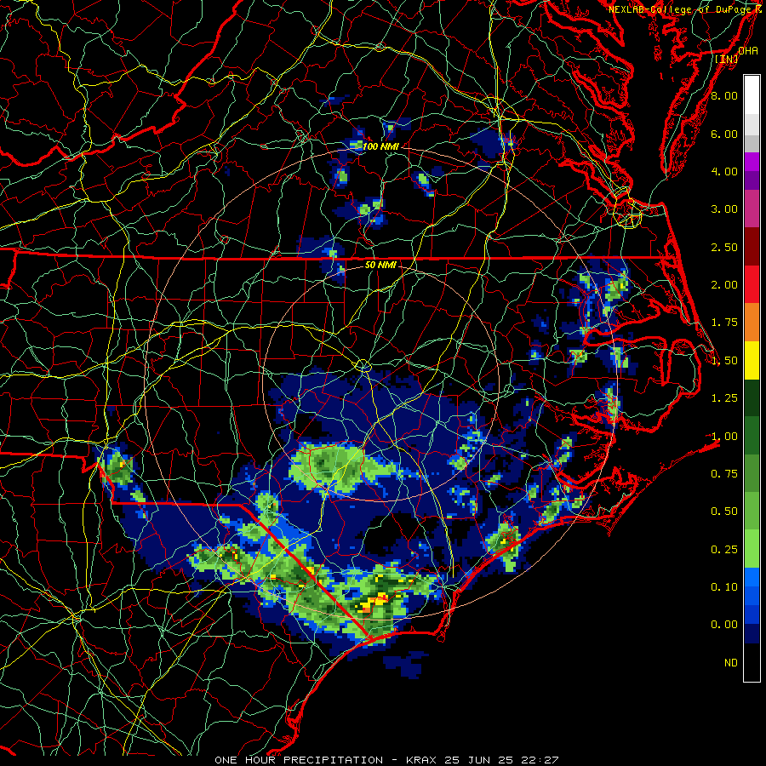The width and height of the screenshot is (766, 766).
Task: Pick the dark red legend swatch
Action: [752, 247]
